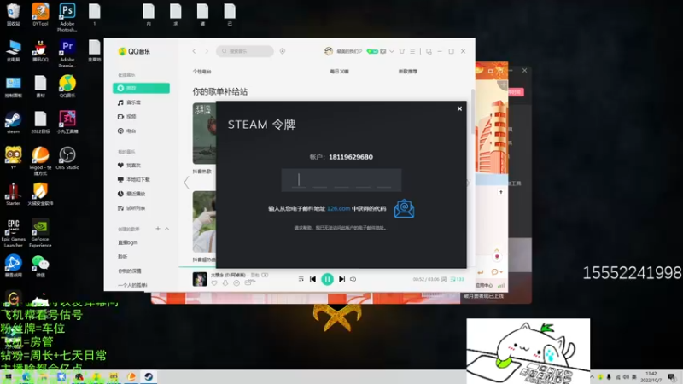Open the Adobe Premiere desktop shortcut
This screenshot has height=384, width=683.
coord(67,53)
